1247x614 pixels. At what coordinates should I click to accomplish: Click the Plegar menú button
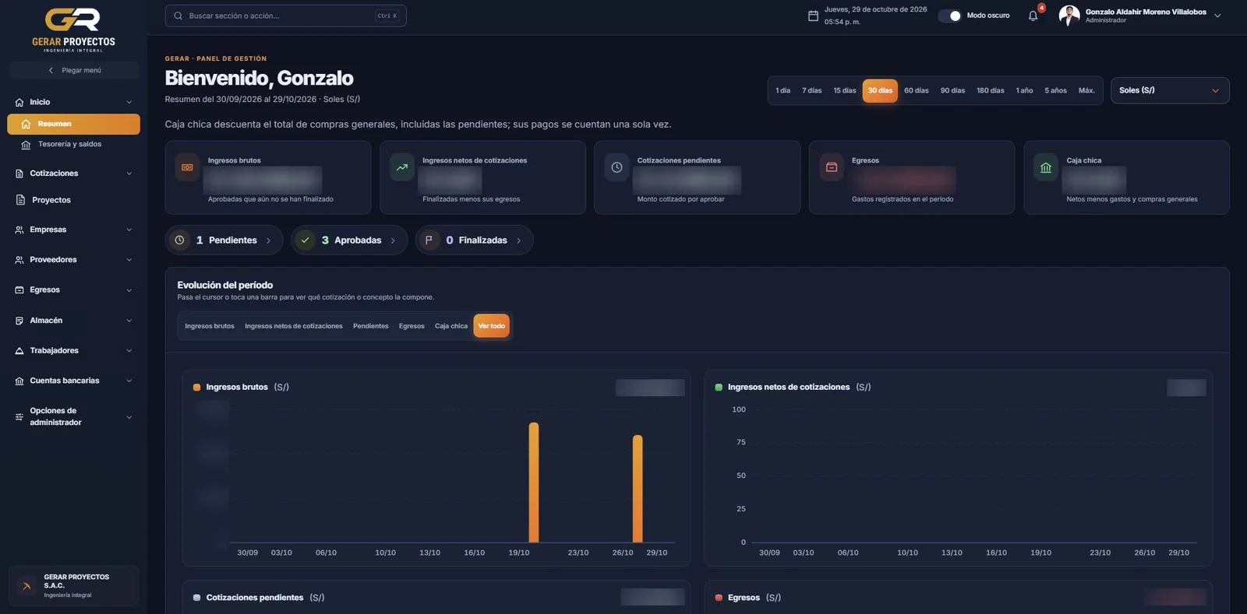(x=74, y=70)
